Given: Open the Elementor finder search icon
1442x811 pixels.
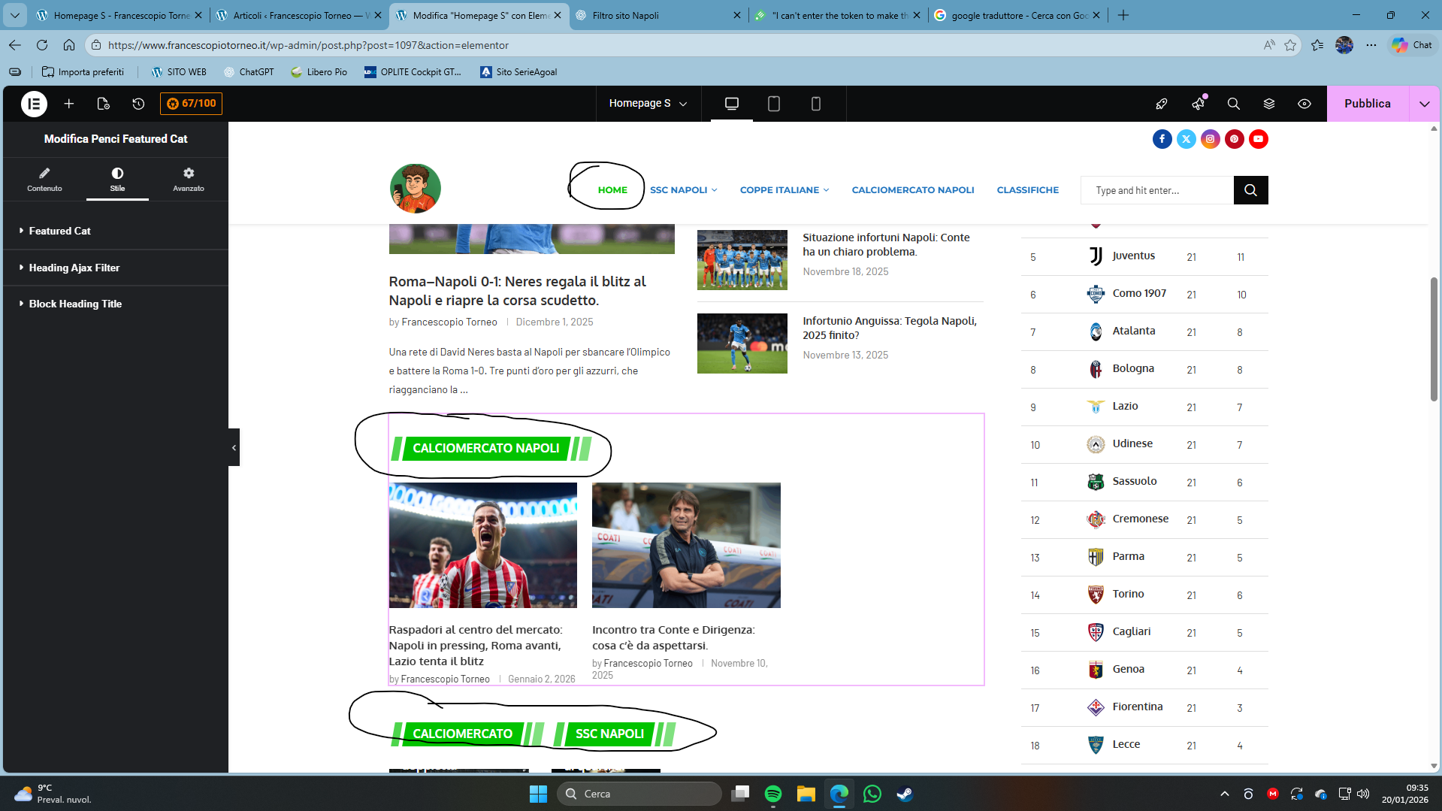Looking at the screenshot, I should (1233, 104).
